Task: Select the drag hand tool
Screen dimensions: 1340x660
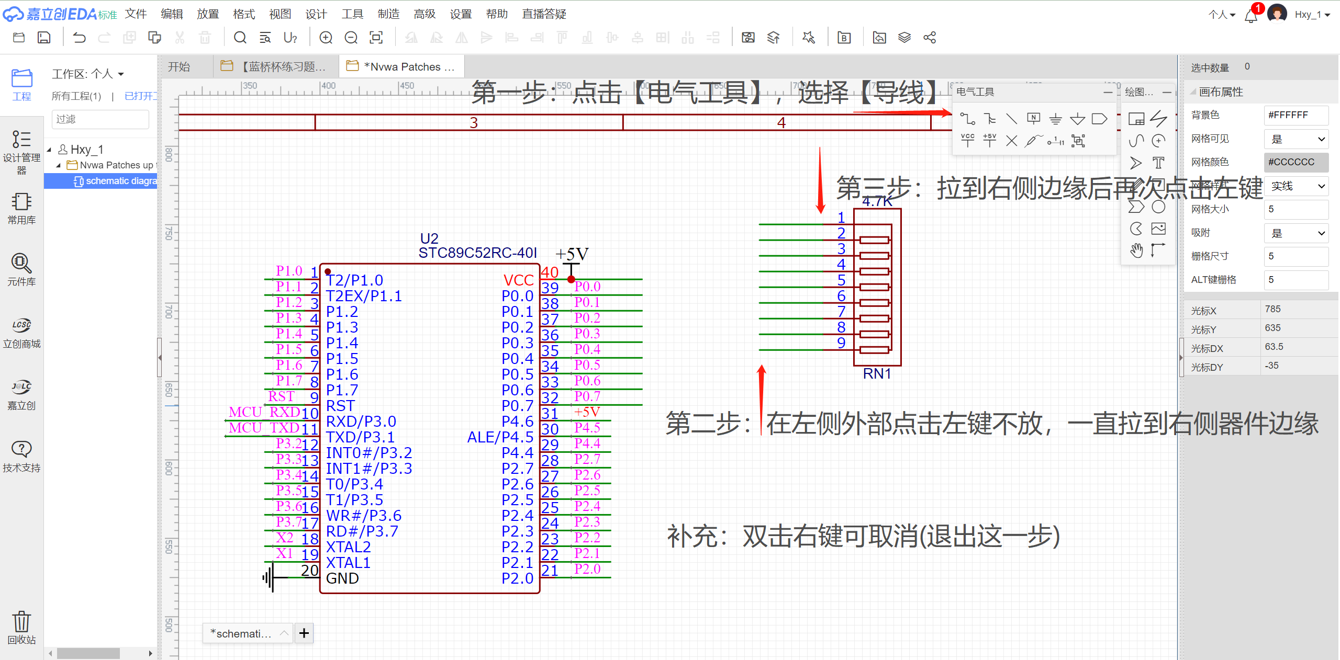Action: point(1136,251)
